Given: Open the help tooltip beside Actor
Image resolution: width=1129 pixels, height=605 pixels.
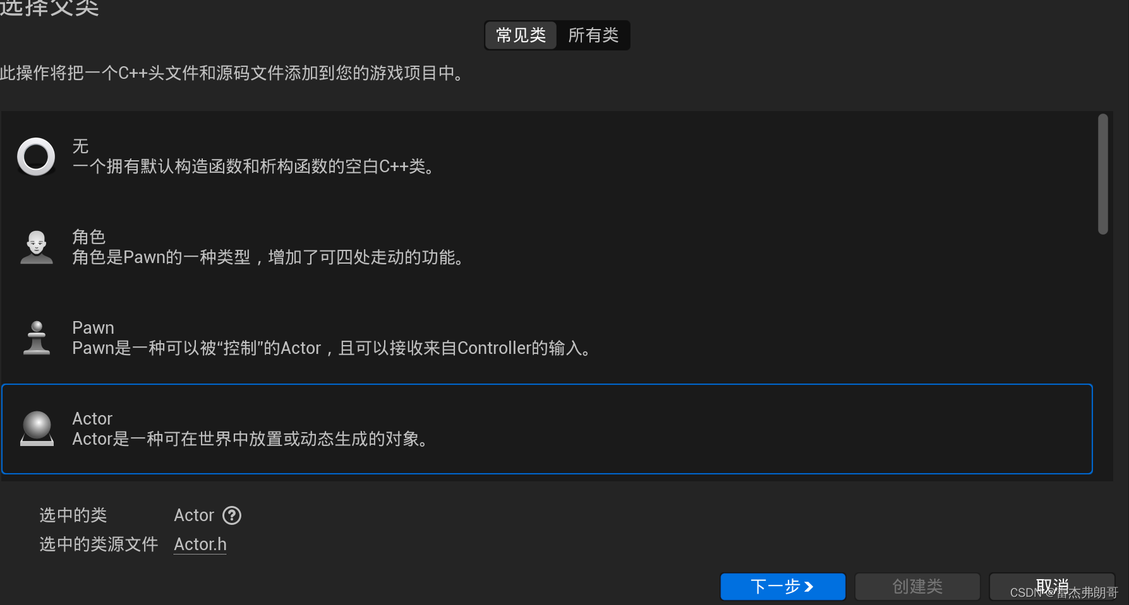Looking at the screenshot, I should click(x=232, y=515).
